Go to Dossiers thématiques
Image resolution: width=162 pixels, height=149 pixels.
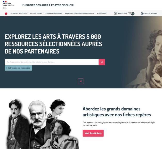pyautogui.click(x=53, y=13)
